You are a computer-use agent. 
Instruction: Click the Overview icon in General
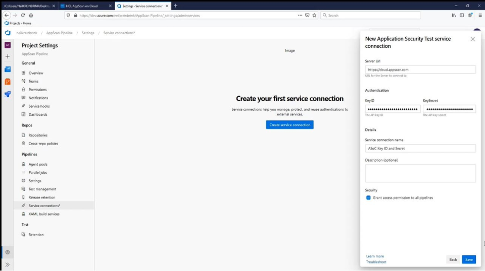coord(24,73)
